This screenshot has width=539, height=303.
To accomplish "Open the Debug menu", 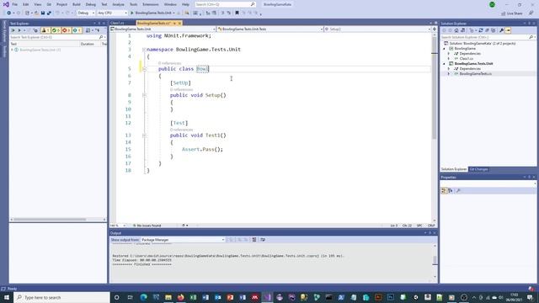I will [91, 4].
